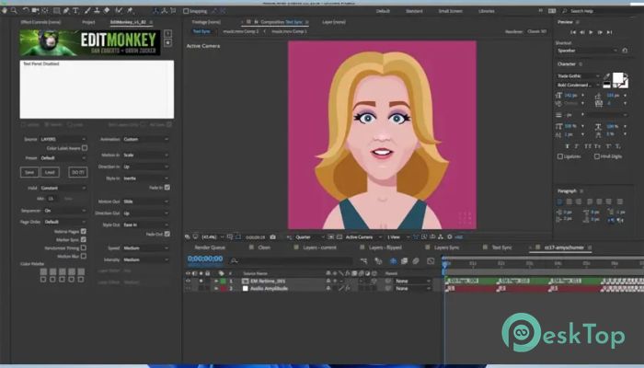Switch to the Project tab
The height and width of the screenshot is (368, 644).
point(88,22)
